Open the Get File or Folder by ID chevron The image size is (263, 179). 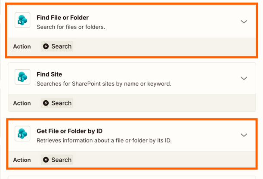pyautogui.click(x=244, y=135)
